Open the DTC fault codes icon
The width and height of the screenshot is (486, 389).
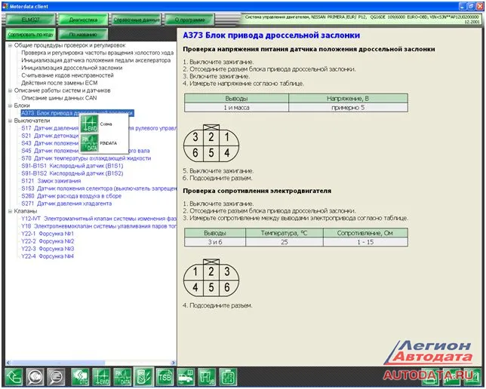(80, 377)
